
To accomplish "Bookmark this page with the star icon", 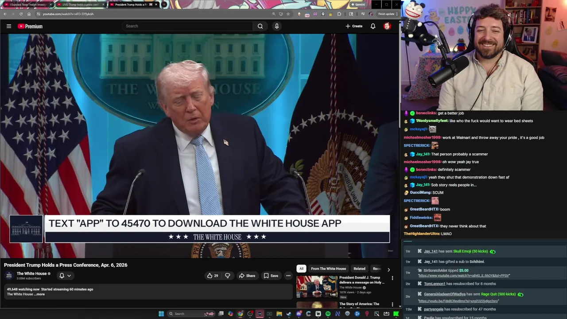I will (x=288, y=14).
